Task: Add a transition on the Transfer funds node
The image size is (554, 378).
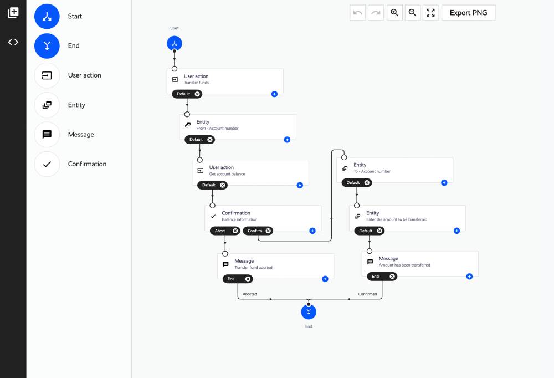Action: (x=274, y=94)
